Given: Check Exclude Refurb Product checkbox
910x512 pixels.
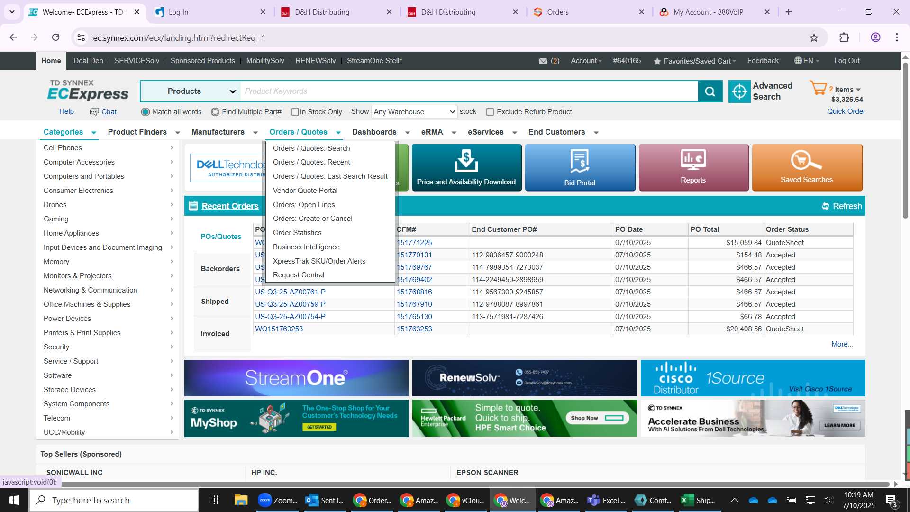Looking at the screenshot, I should tap(490, 112).
